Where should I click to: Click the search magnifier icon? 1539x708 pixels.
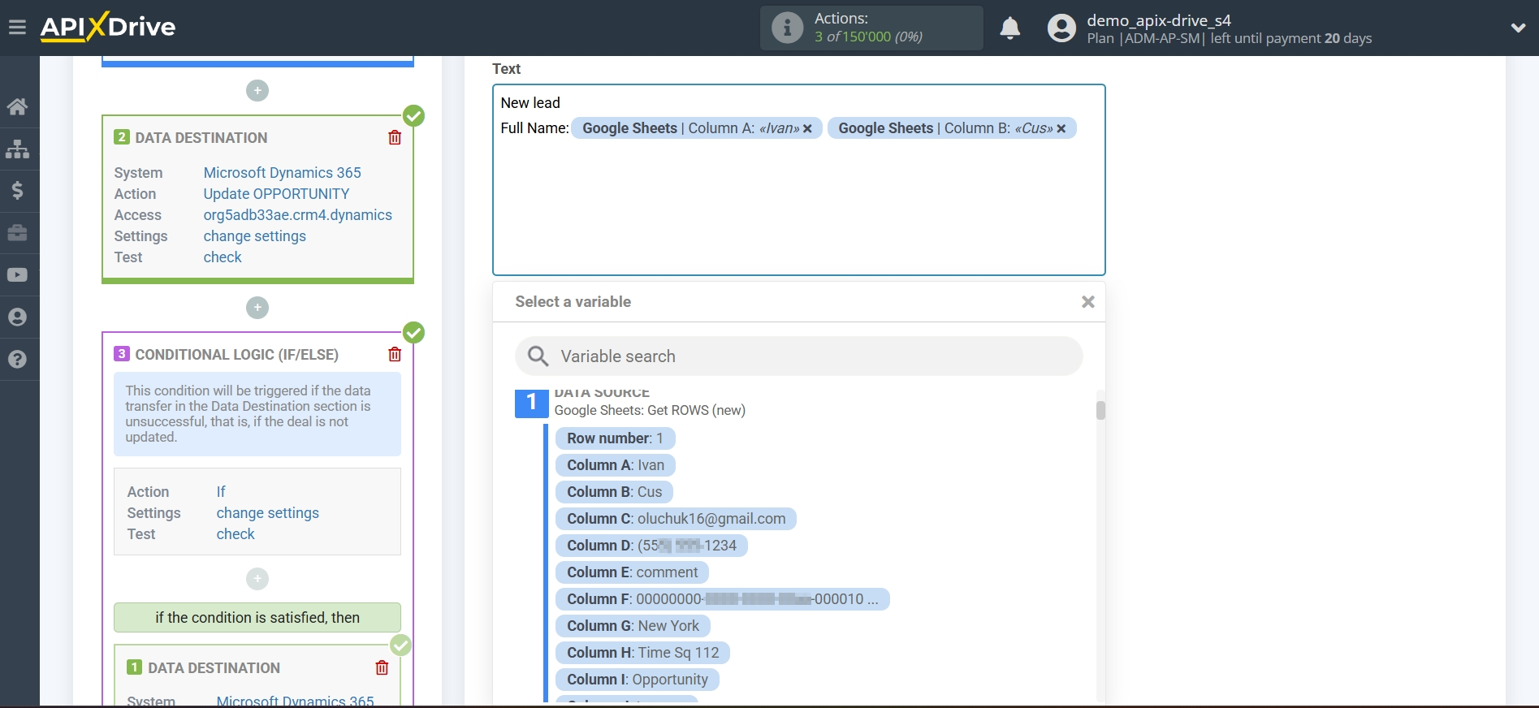point(538,356)
